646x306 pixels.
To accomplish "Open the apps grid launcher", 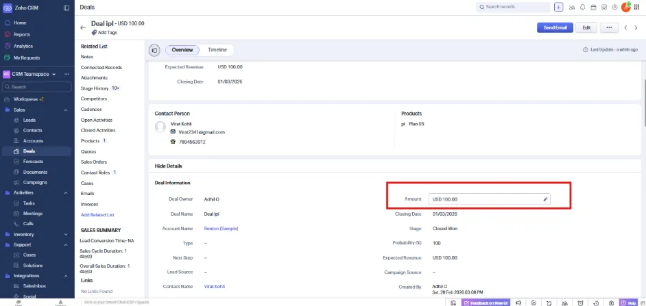I will coord(636,7).
